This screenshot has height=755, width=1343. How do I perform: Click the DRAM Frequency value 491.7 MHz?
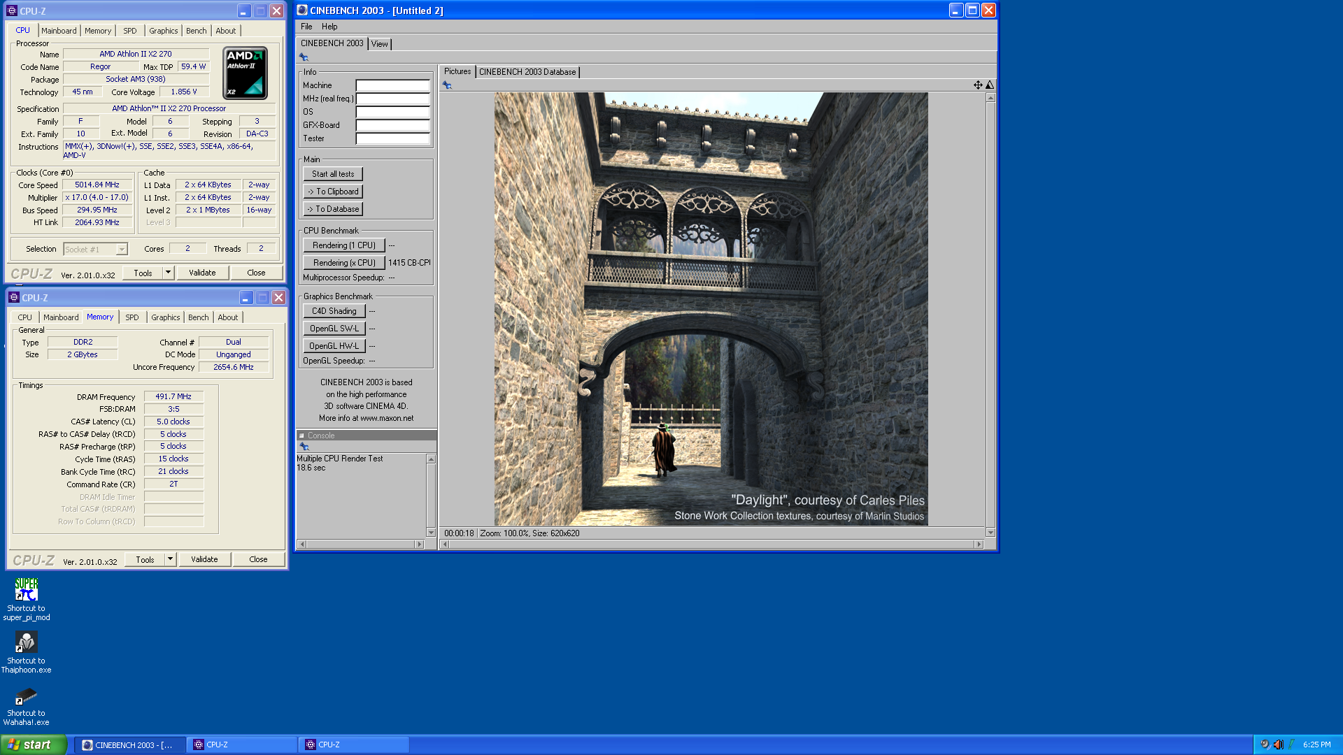tap(173, 396)
